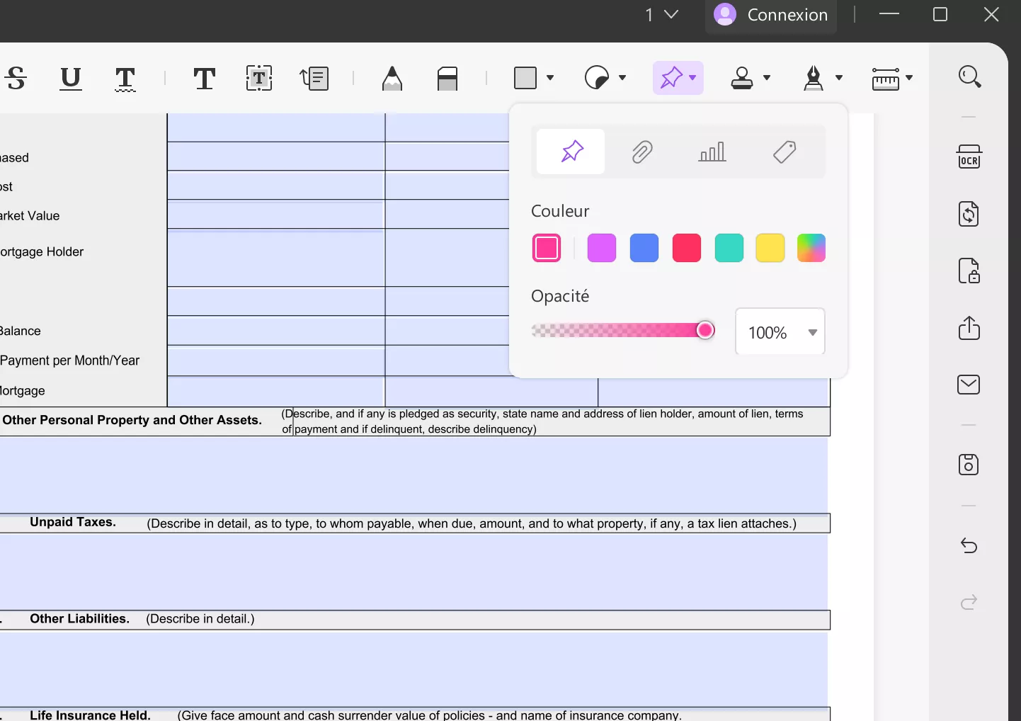The height and width of the screenshot is (721, 1021).
Task: Select the blue color swatch under Couleur
Action: [644, 248]
